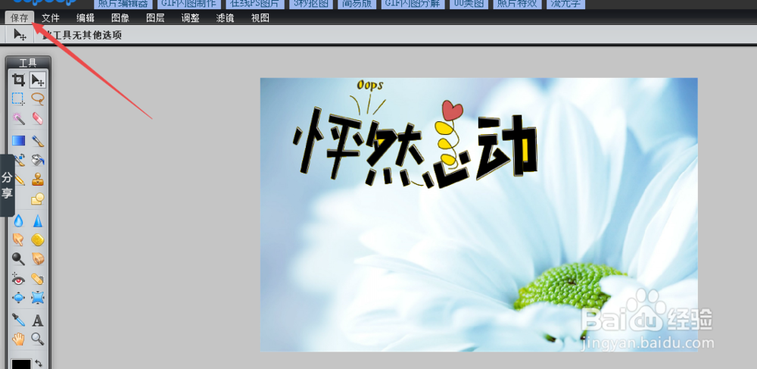Open the 照片编辑器 link

click(123, 4)
